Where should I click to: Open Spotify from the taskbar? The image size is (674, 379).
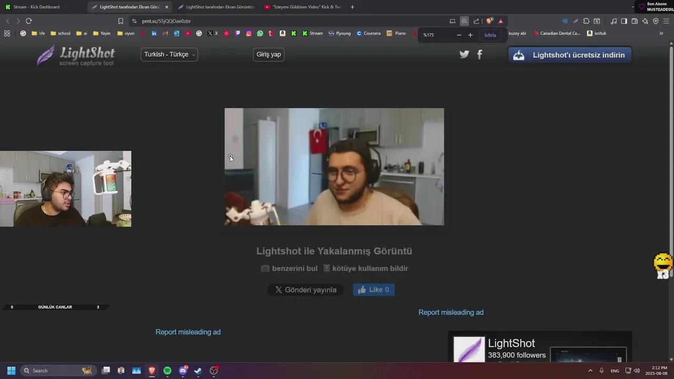(167, 371)
